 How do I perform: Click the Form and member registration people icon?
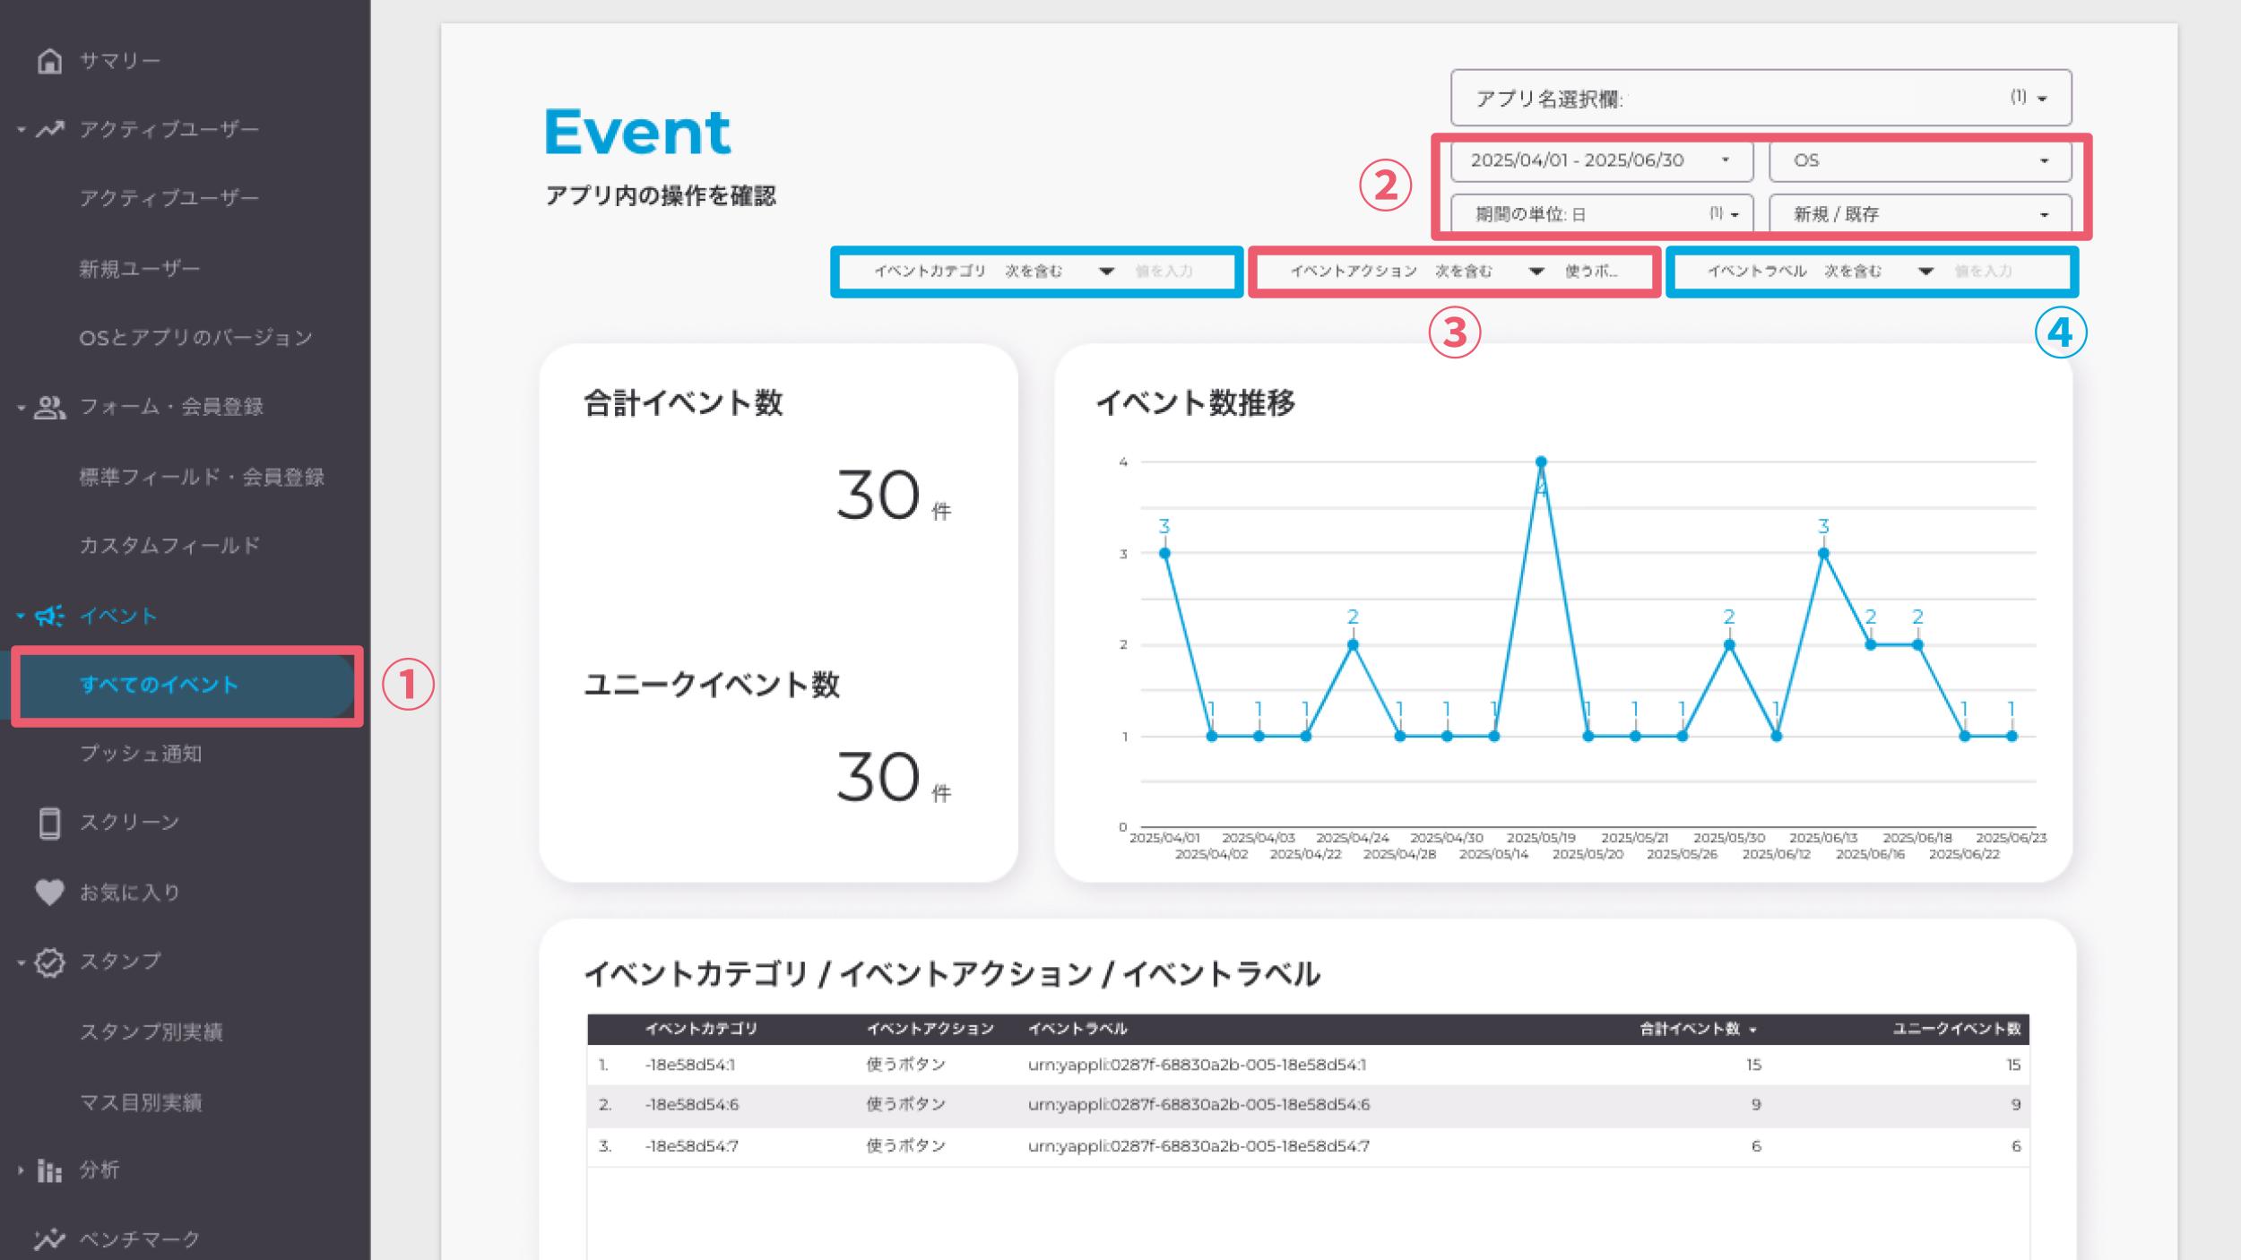pos(50,407)
